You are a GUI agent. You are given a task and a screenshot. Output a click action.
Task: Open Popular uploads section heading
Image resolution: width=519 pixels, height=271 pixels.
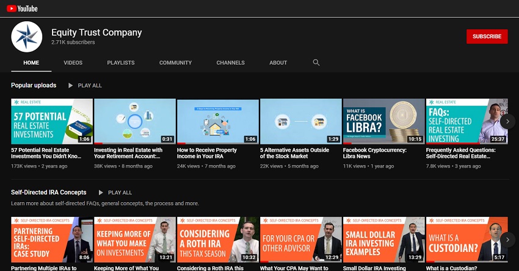click(x=34, y=85)
